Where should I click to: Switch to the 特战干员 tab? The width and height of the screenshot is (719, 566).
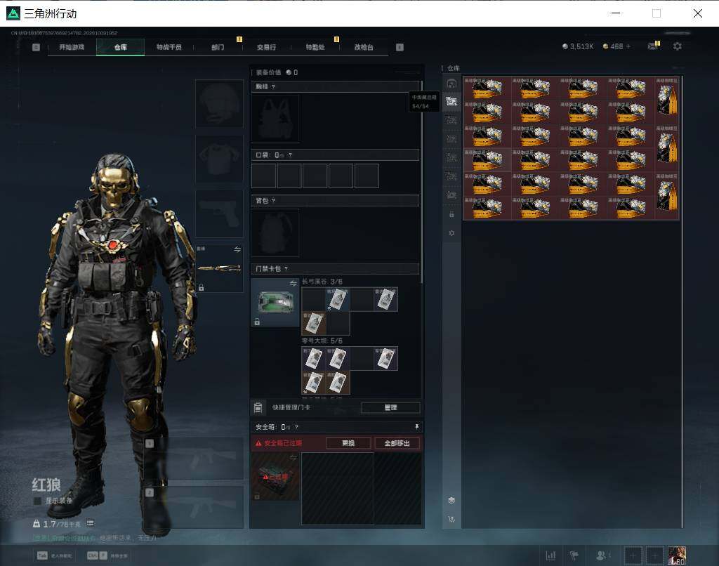click(x=169, y=47)
